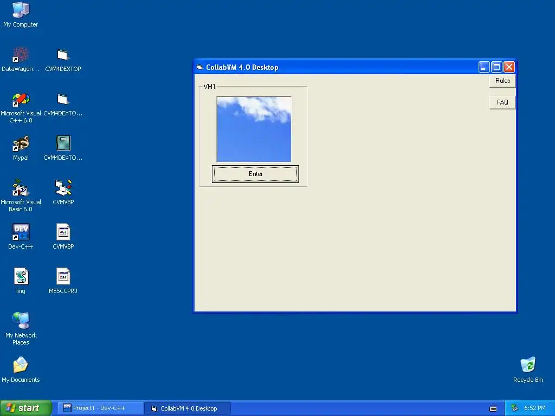
Task: Open the FAQ button
Action: (x=502, y=102)
